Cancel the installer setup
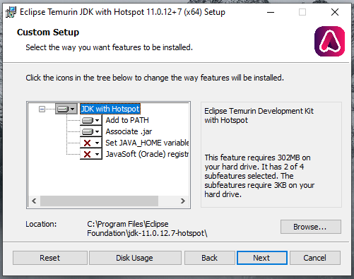The image size is (354, 279). coord(315,258)
